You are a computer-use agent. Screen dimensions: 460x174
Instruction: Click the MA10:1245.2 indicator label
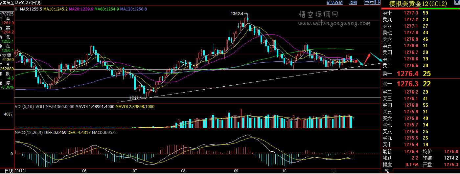click(x=56, y=9)
